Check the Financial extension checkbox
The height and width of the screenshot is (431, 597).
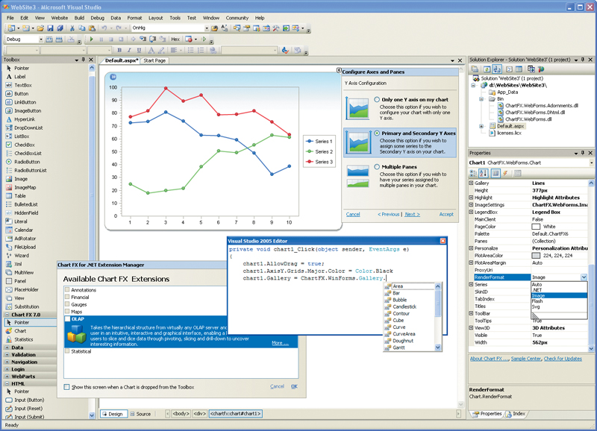pos(67,297)
